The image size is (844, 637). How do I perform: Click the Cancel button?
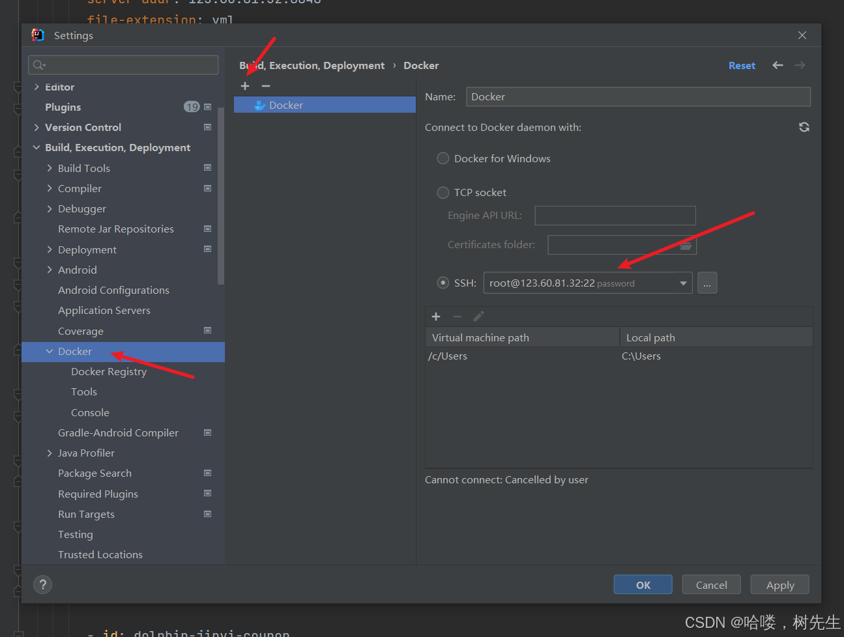coord(711,584)
